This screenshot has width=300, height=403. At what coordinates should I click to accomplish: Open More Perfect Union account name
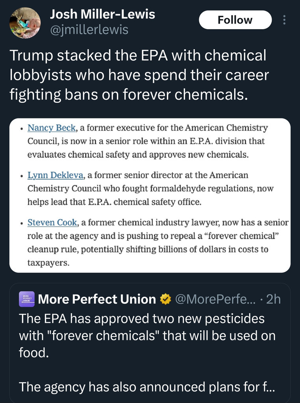97,299
